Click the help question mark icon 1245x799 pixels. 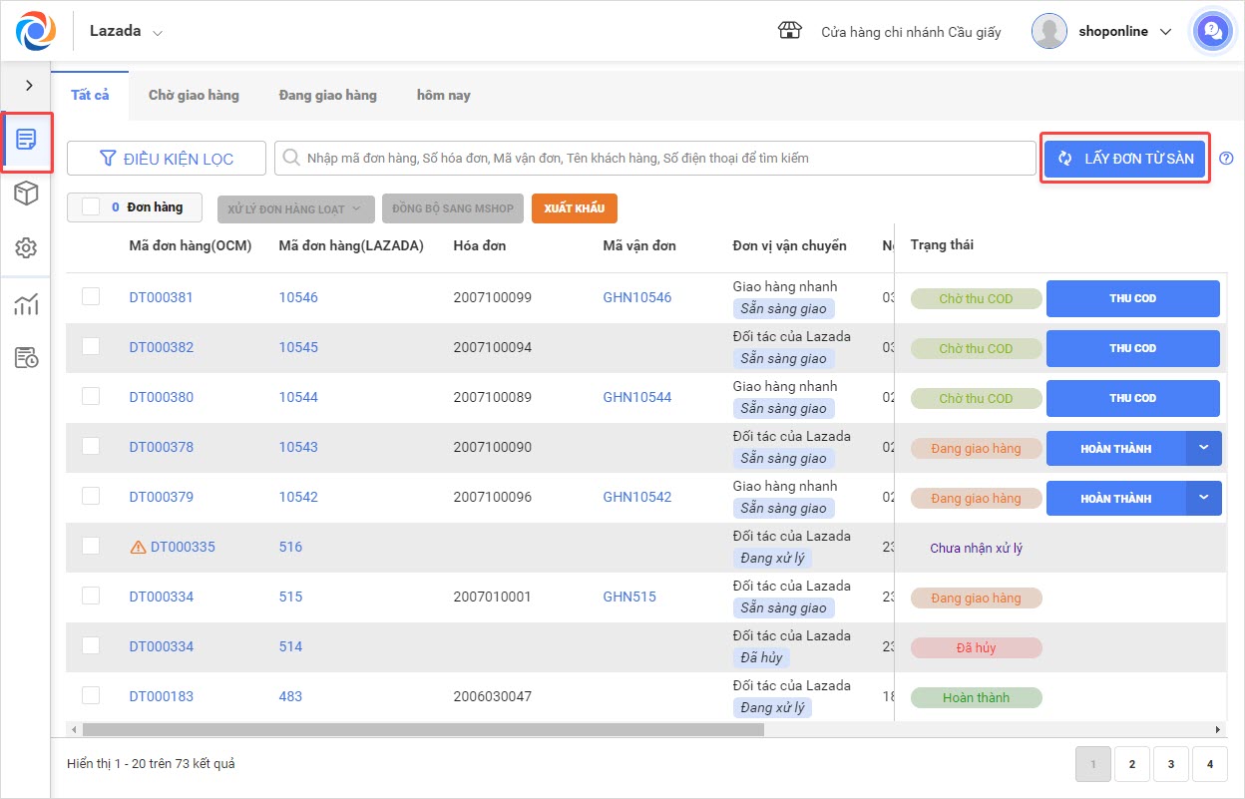point(1226,158)
